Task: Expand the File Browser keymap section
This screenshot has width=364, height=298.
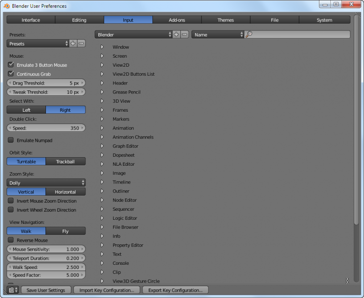Action: pos(102,227)
